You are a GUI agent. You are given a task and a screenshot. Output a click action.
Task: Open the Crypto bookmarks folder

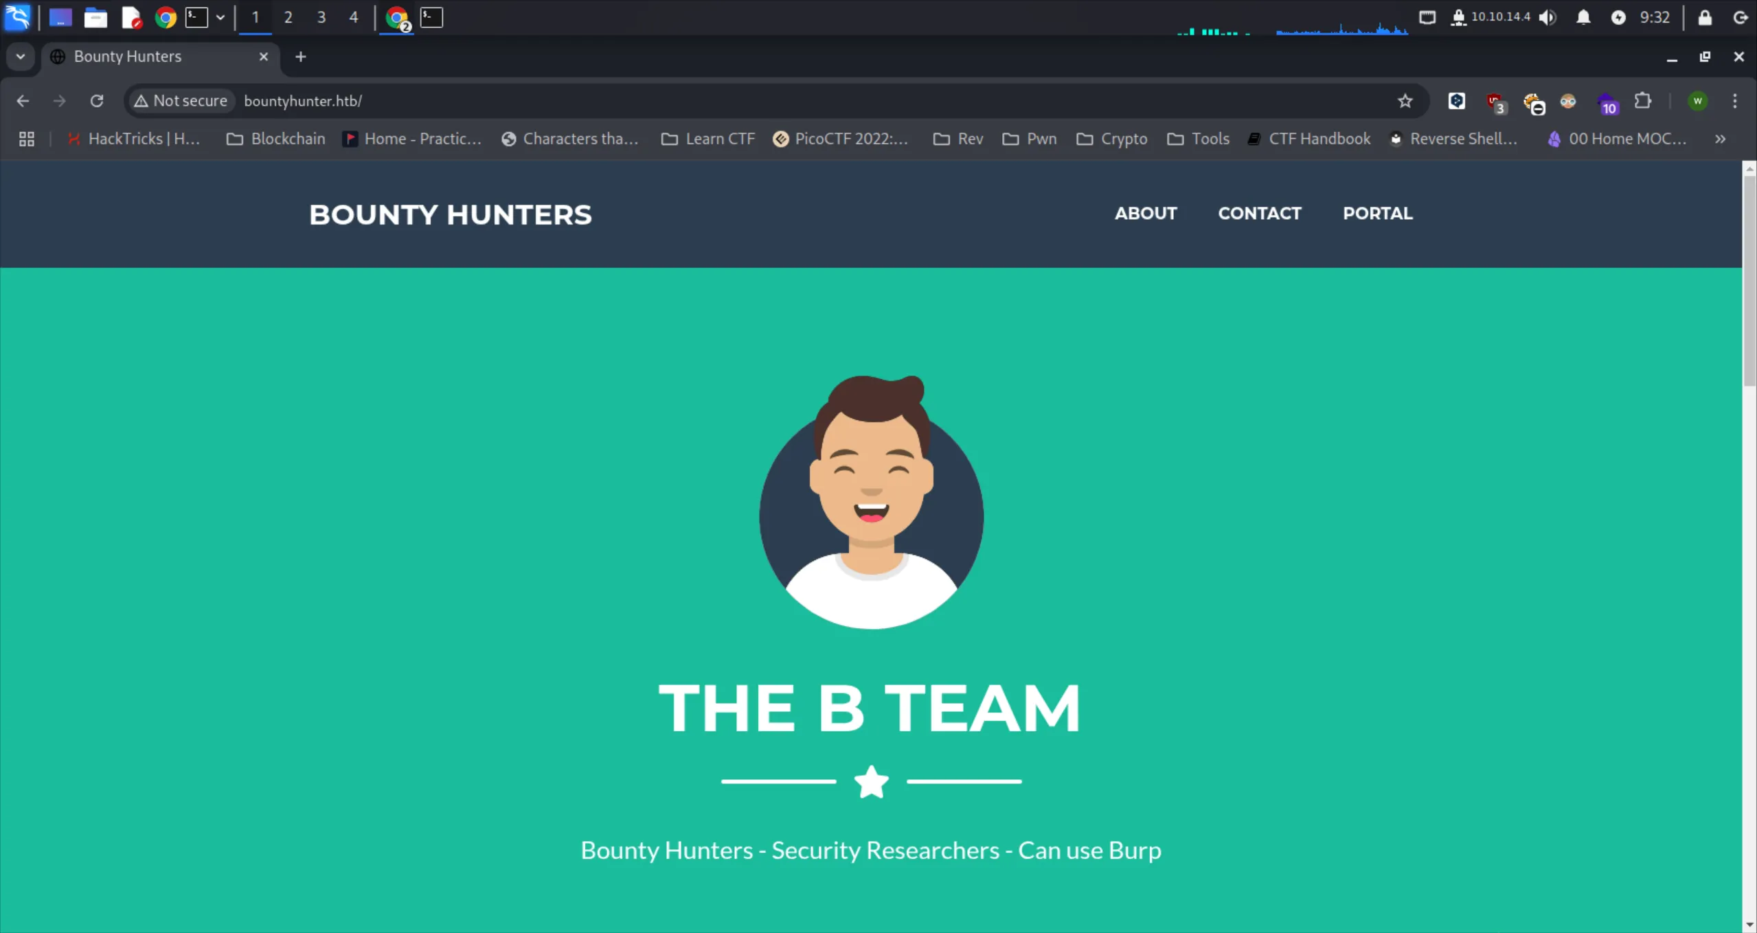(x=1112, y=139)
